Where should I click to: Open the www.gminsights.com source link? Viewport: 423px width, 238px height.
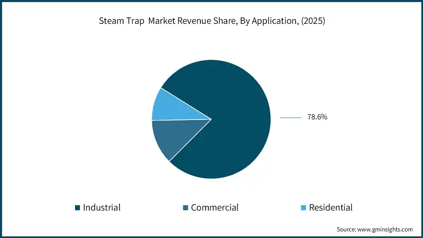pos(385,230)
